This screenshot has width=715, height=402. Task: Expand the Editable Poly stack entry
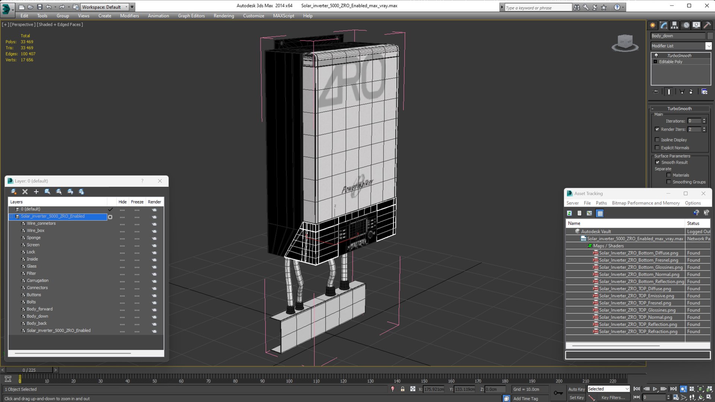(655, 62)
